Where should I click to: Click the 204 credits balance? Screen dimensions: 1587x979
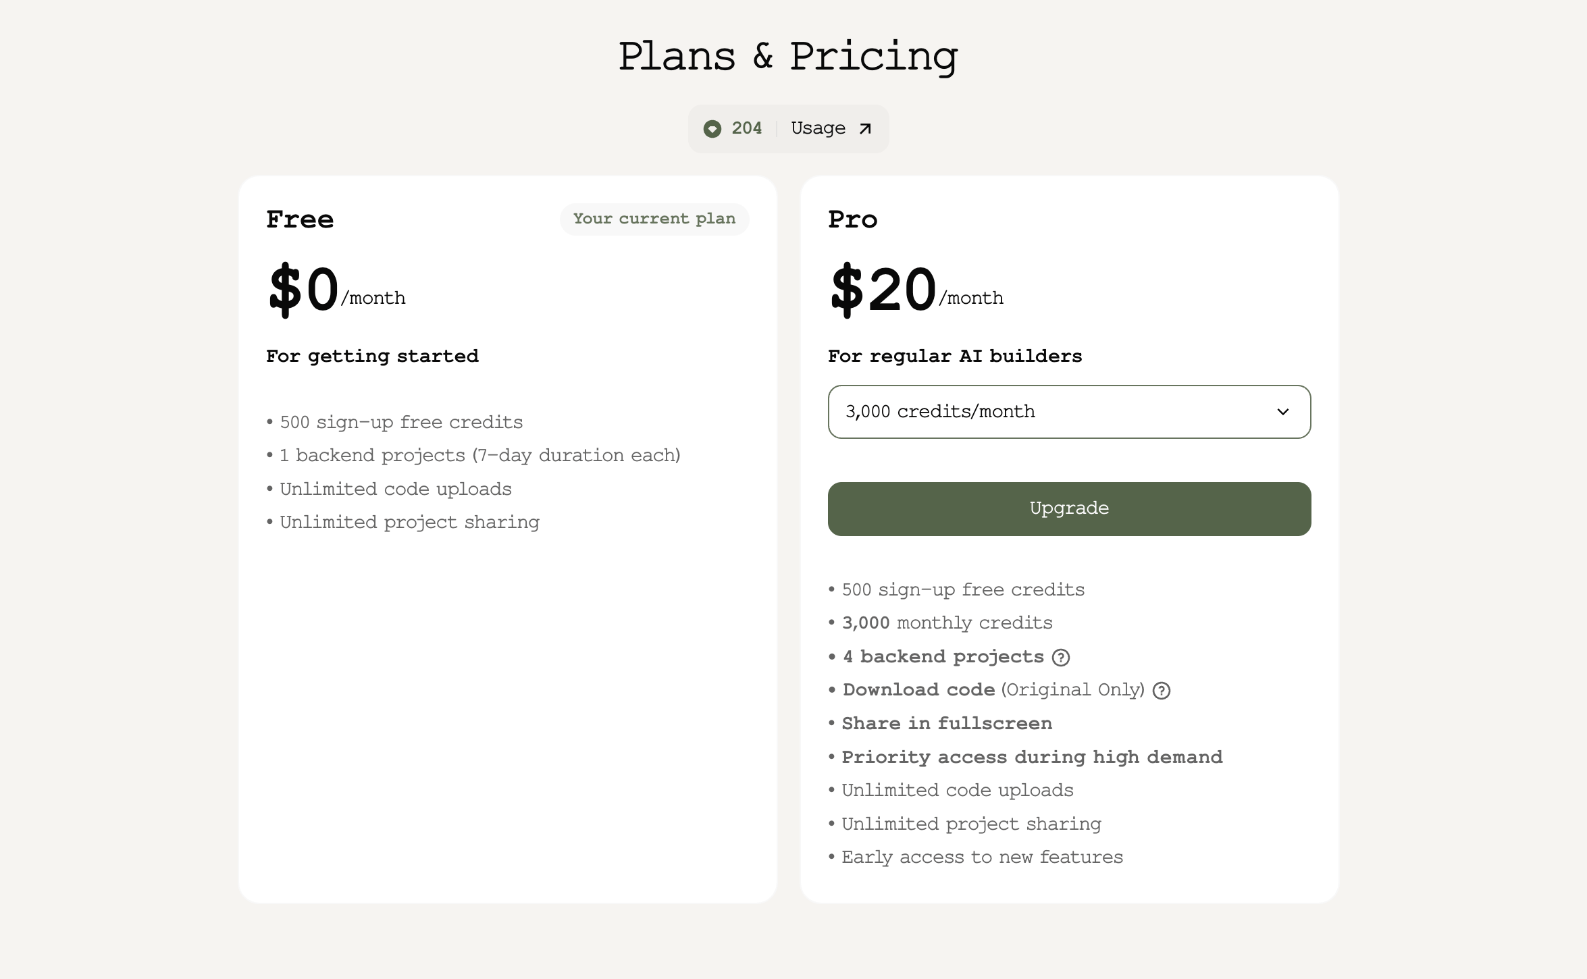[x=746, y=128]
